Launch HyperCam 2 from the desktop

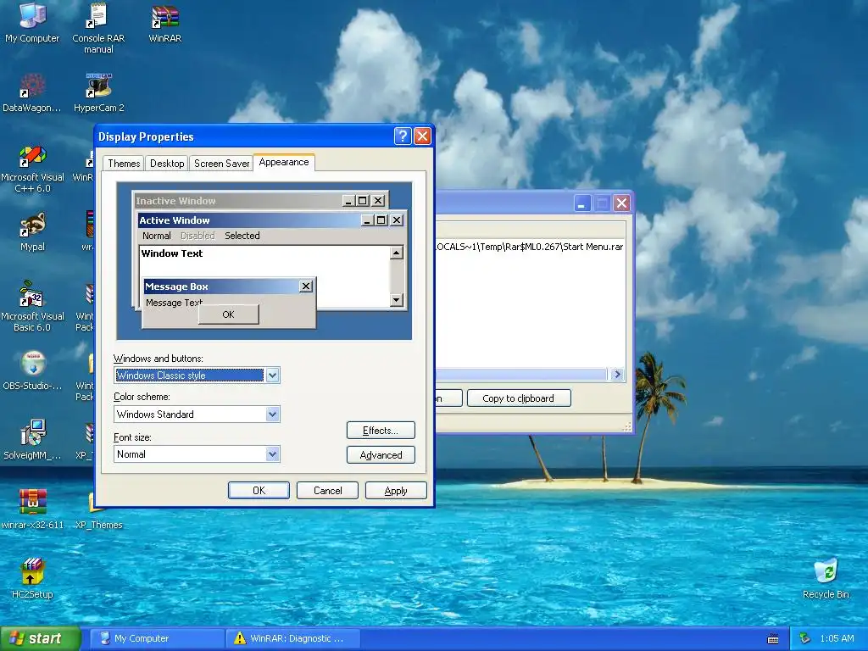tap(98, 93)
